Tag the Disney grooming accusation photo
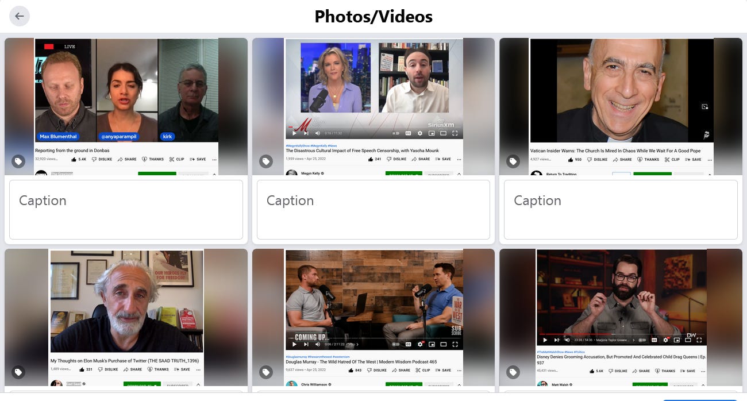The width and height of the screenshot is (747, 401). click(513, 372)
